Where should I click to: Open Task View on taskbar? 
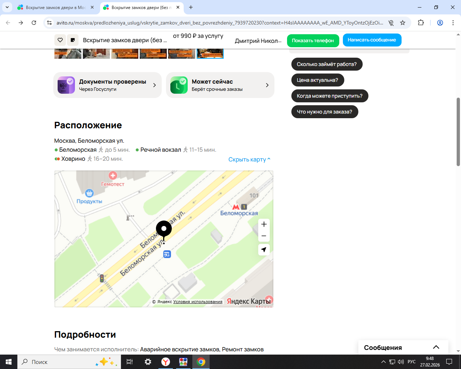click(x=130, y=362)
